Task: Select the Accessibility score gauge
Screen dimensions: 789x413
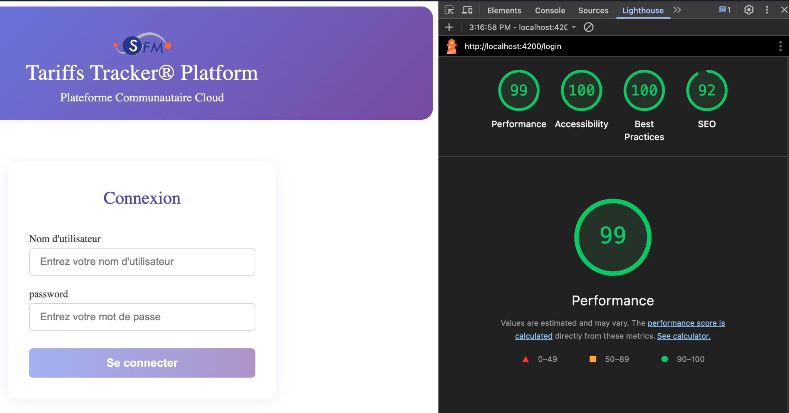Action: 581,90
